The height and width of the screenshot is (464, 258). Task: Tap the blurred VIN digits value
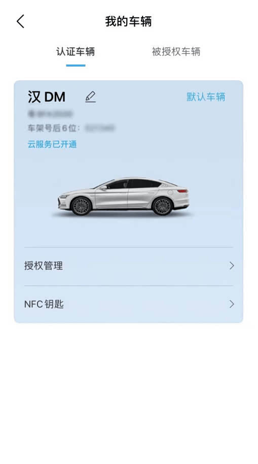click(x=100, y=128)
